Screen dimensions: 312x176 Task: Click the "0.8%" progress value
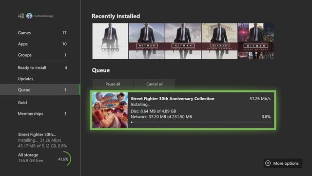266,117
